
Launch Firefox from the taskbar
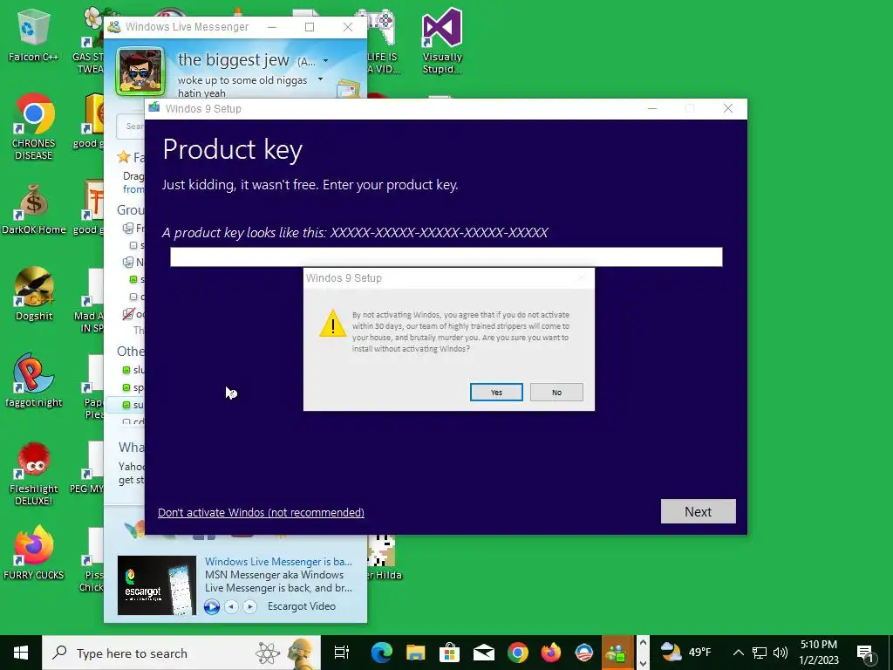551,653
